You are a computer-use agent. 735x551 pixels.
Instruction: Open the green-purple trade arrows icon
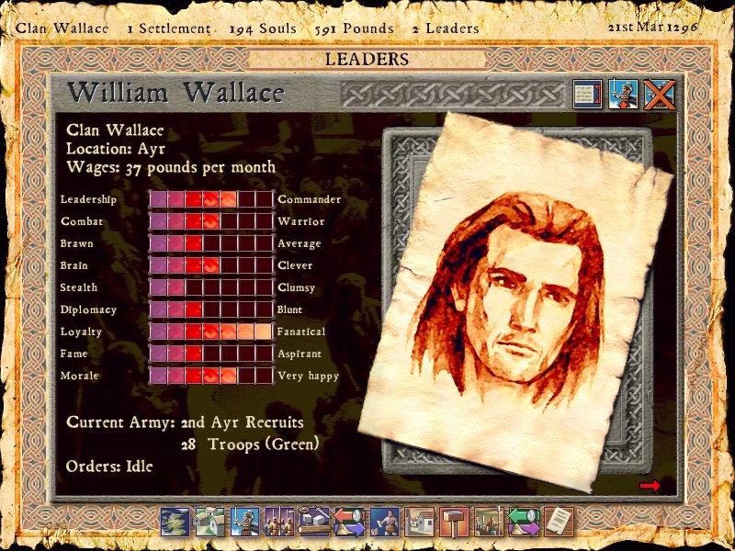click(524, 522)
